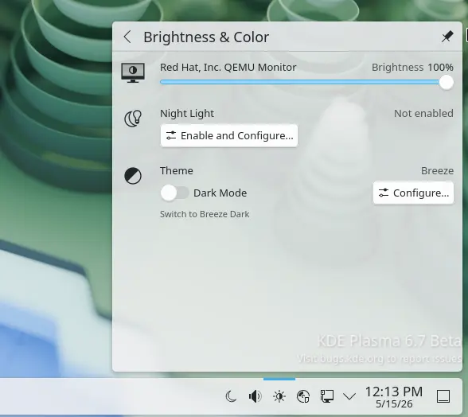Screen dimensions: 468x417
Task: Open the disk and devices tray icon
Action: point(303,396)
